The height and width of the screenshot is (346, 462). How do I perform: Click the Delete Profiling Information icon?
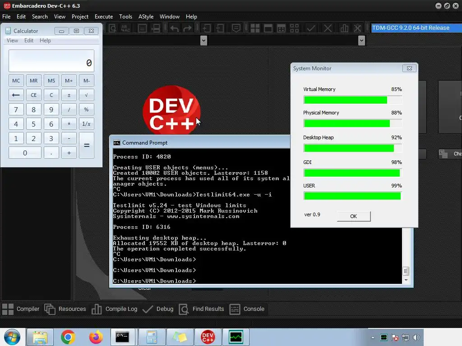point(357,28)
